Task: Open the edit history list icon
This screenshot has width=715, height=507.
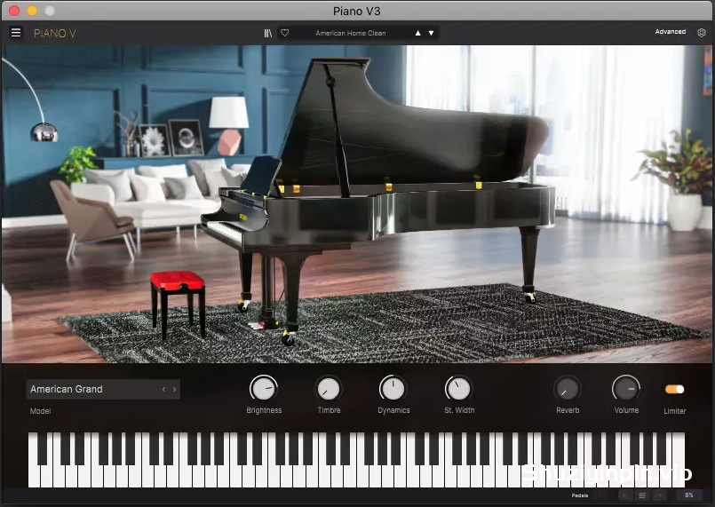Action: (642, 495)
